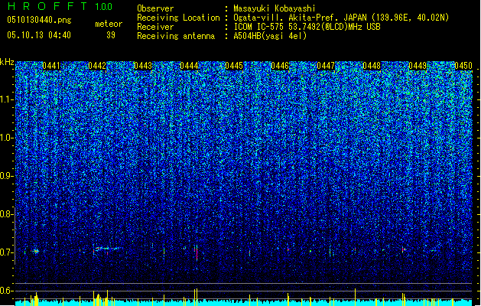Select antenna value A504HB(yagi 4el)

click(x=270, y=36)
